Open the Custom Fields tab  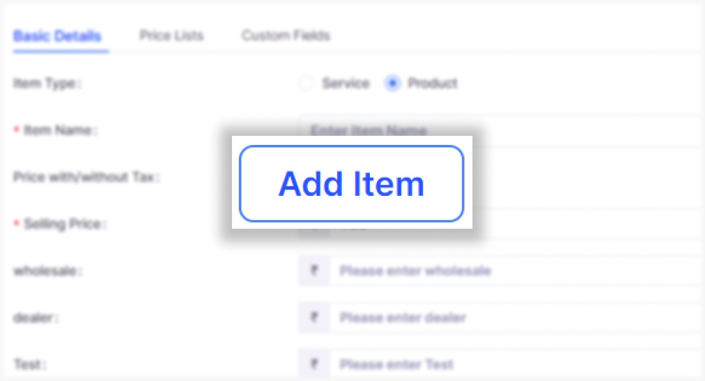pos(286,35)
